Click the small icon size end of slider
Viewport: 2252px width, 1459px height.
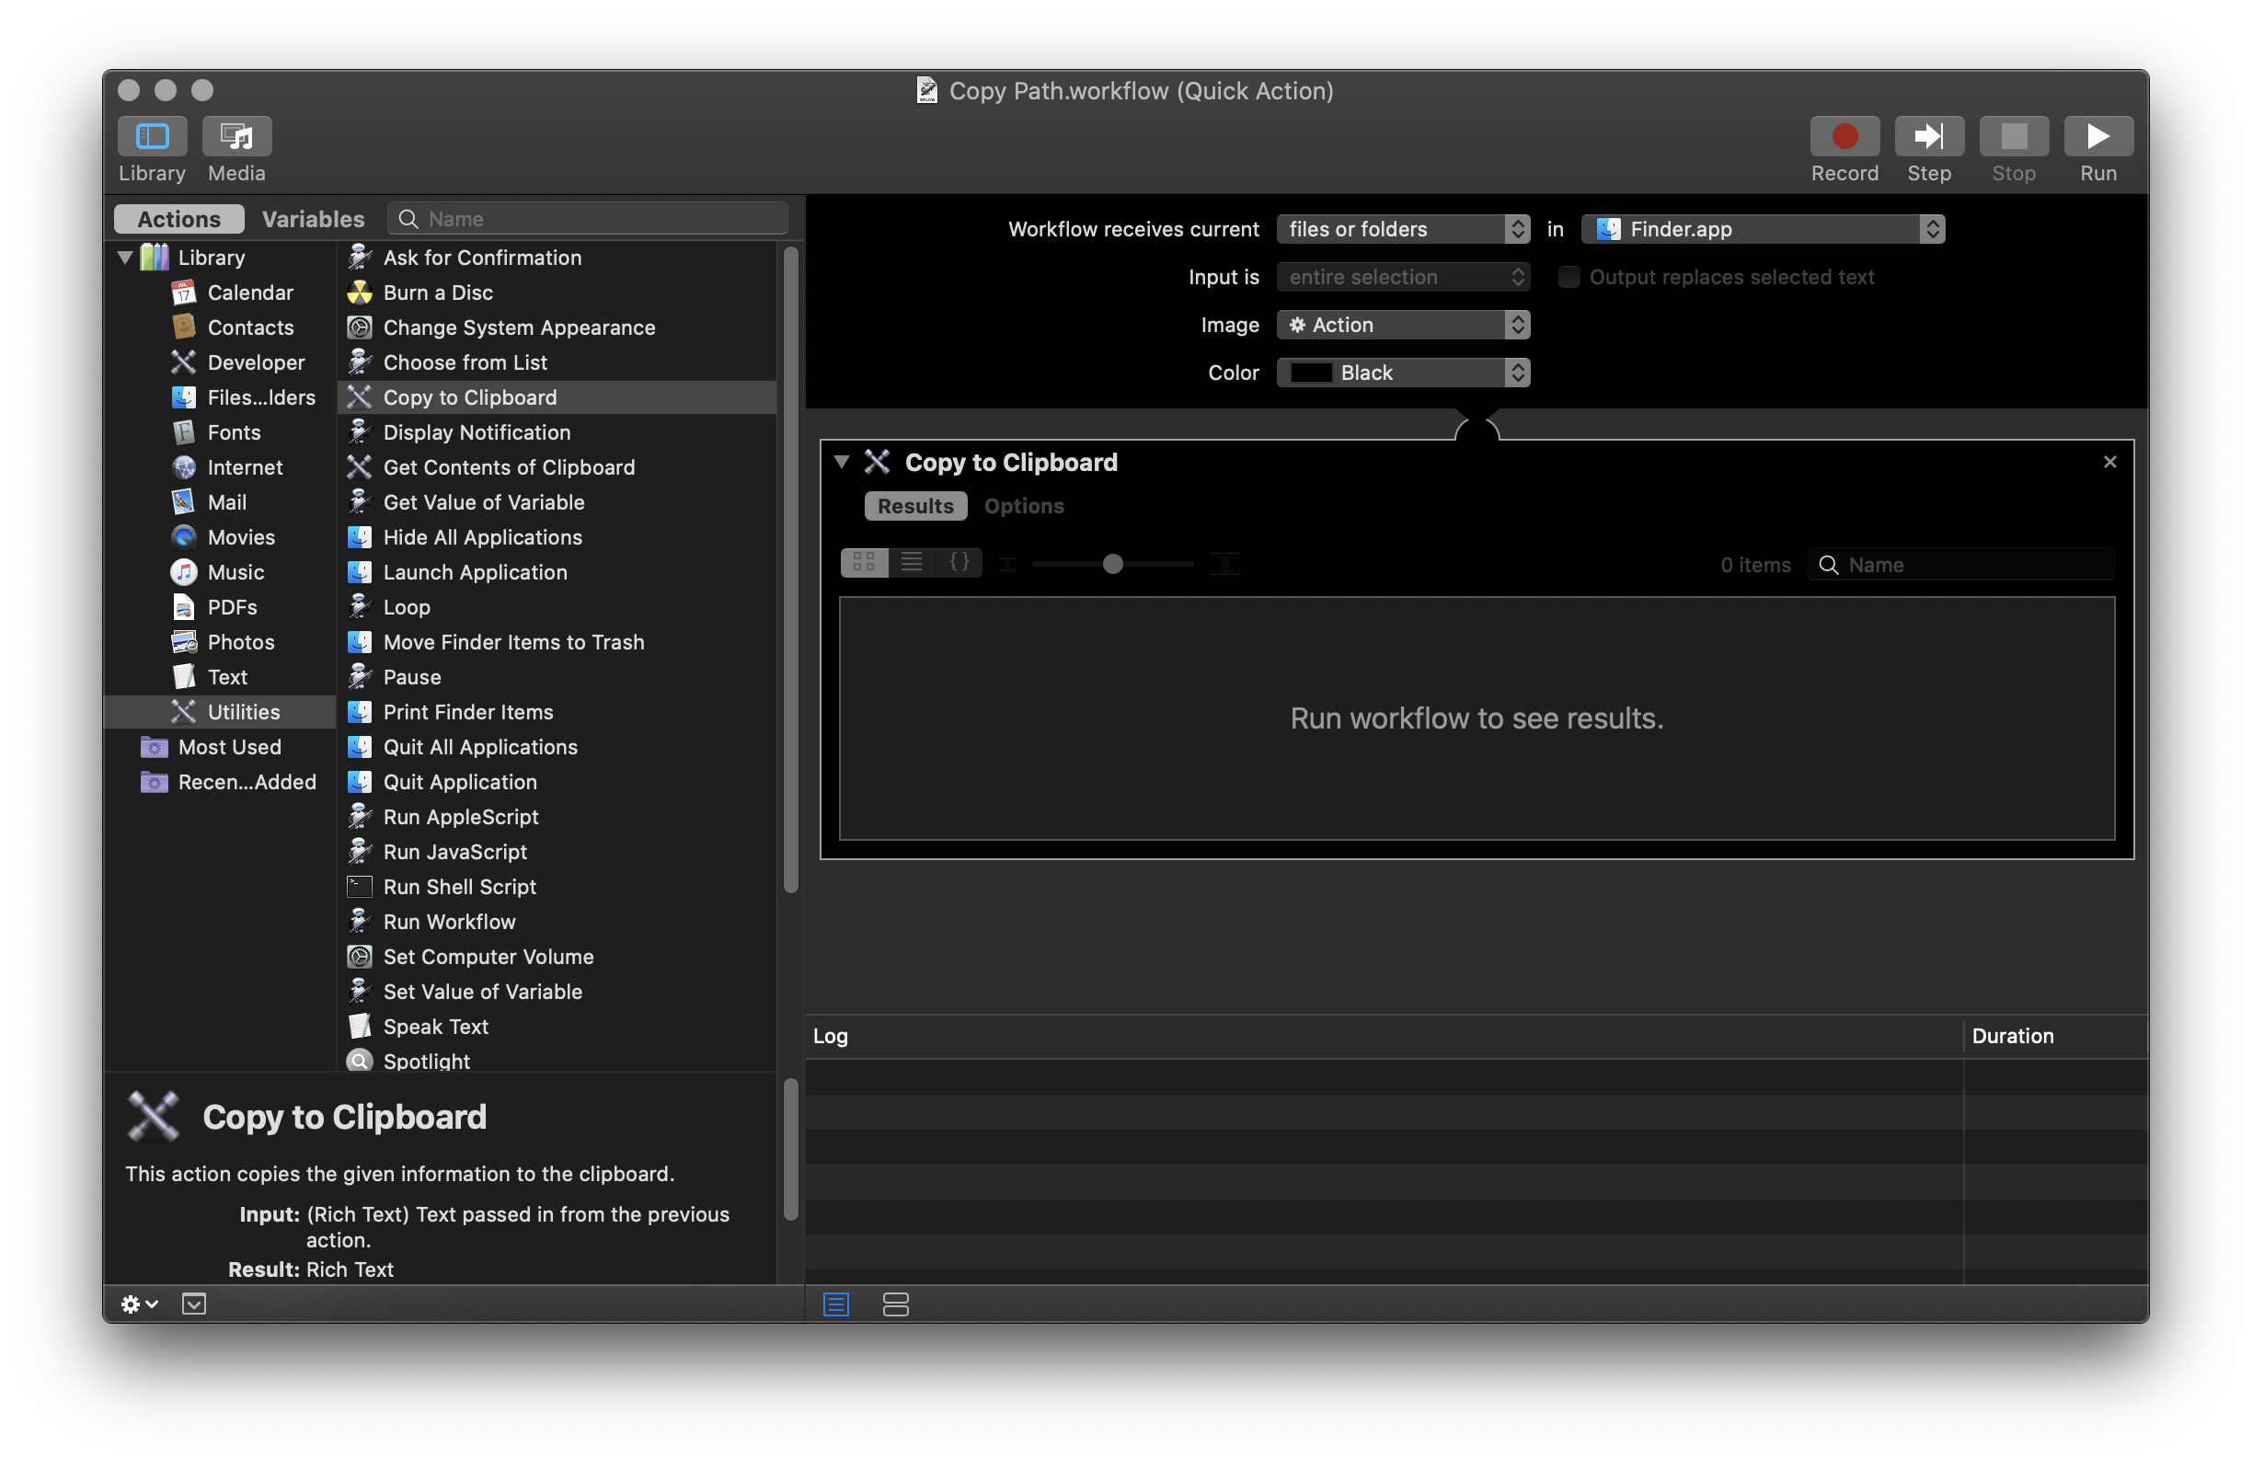tap(1007, 565)
